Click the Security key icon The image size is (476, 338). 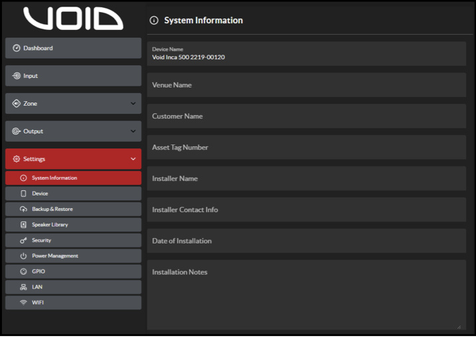23,240
